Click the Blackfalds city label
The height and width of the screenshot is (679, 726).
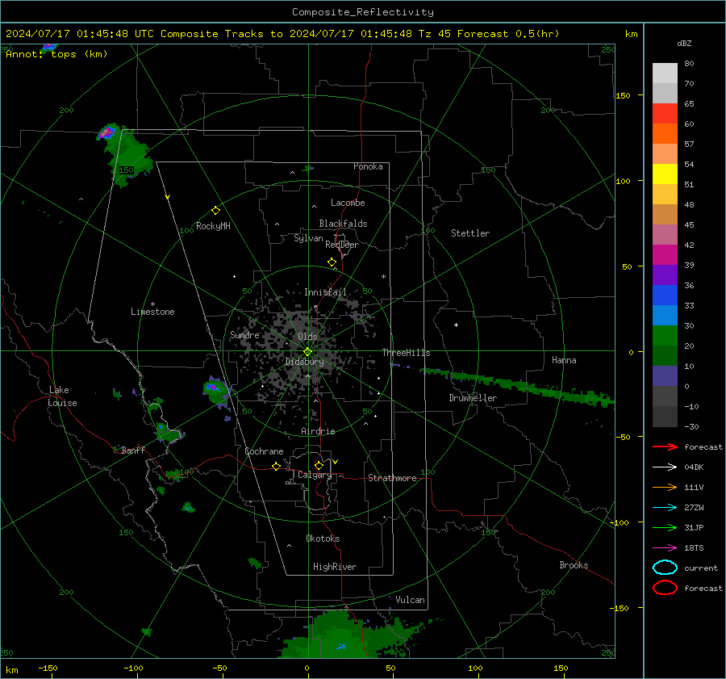[343, 224]
